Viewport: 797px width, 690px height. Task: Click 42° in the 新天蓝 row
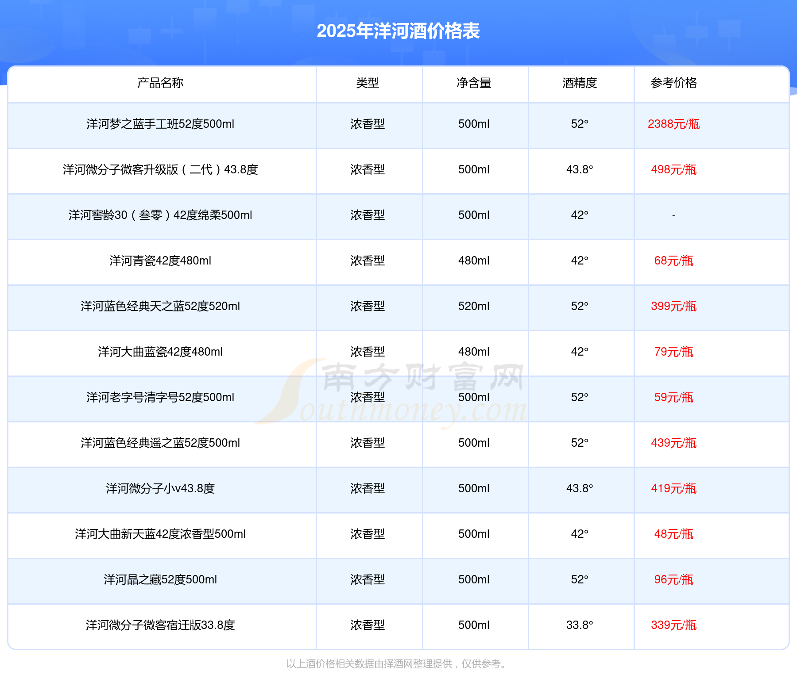tap(580, 534)
